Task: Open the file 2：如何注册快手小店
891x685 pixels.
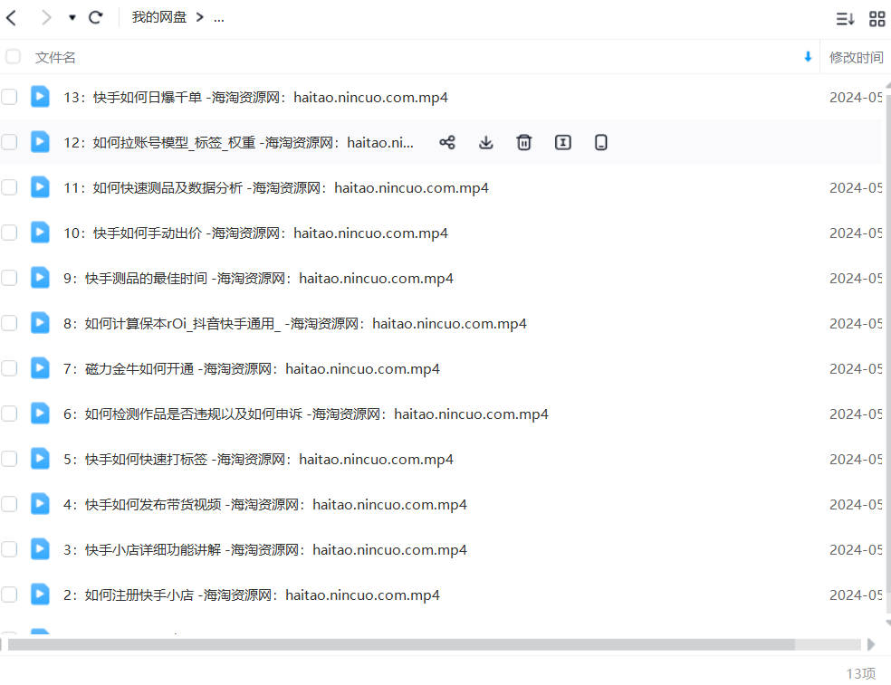Action: tap(252, 595)
